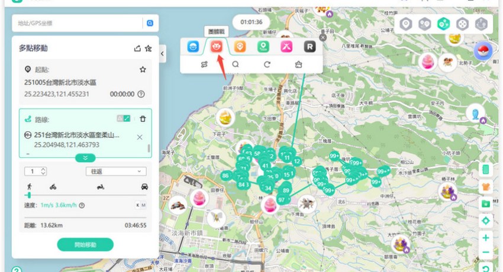Choose joystick movement mode hexagon icon
The image size is (503, 272).
[x=462, y=24]
